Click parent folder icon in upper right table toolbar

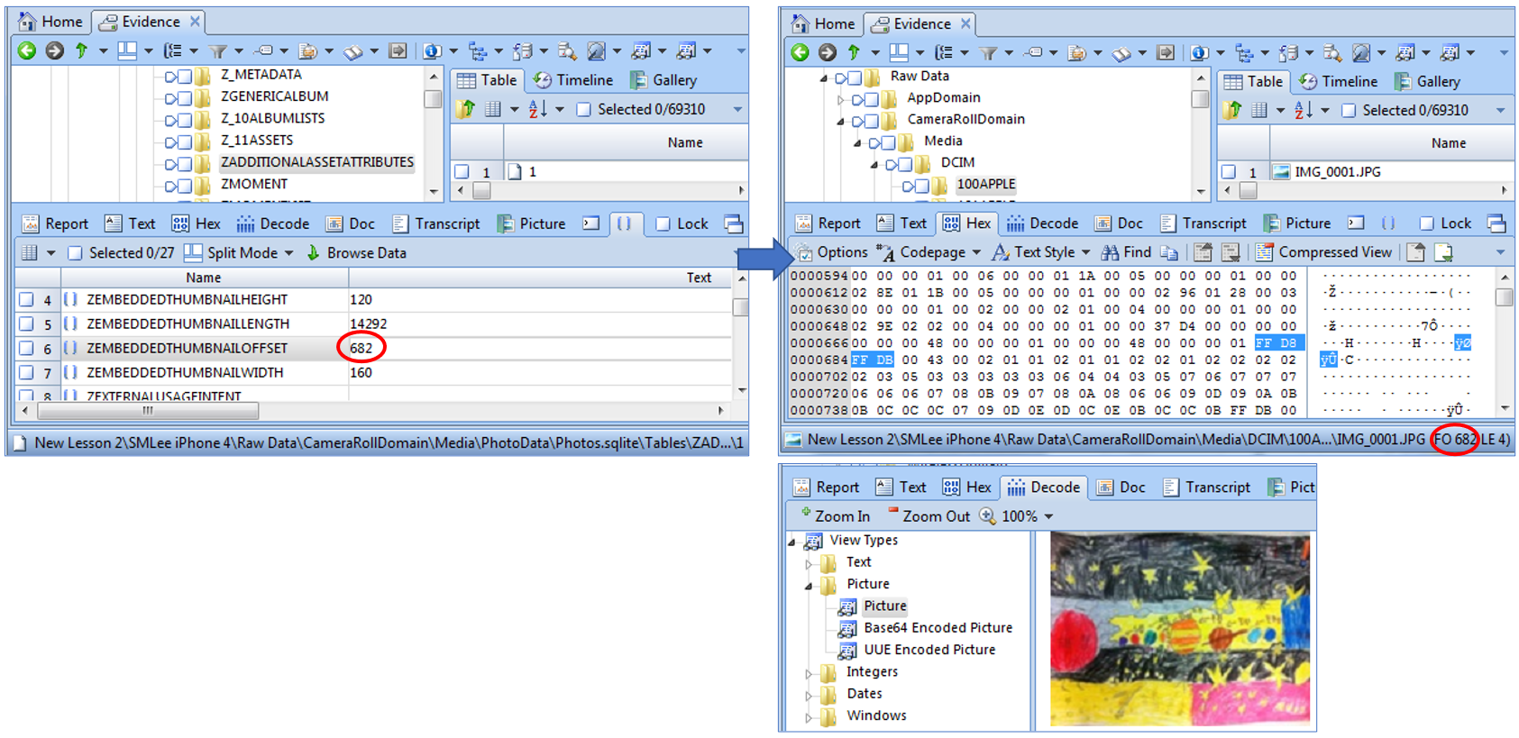click(x=1232, y=110)
